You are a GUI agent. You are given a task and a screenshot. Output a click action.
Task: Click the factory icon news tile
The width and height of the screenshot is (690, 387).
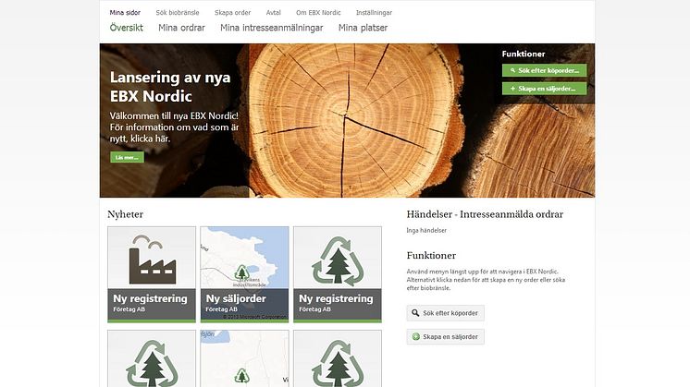152,273
